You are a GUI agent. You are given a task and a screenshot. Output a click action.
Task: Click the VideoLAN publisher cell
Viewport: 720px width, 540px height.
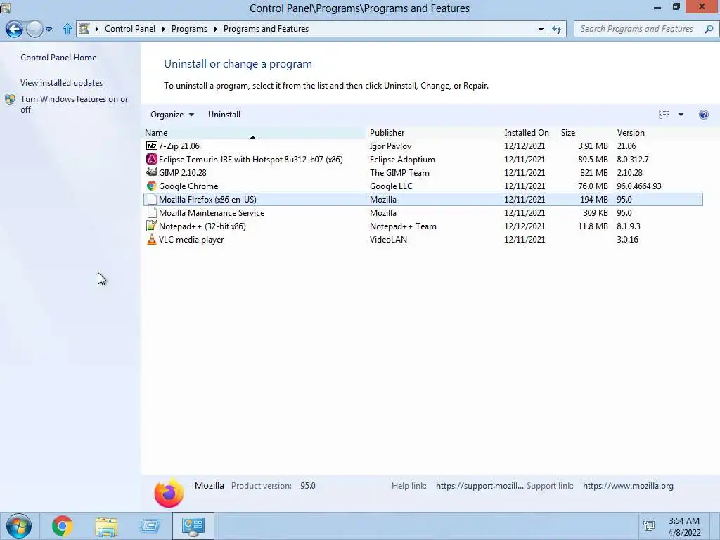point(388,239)
